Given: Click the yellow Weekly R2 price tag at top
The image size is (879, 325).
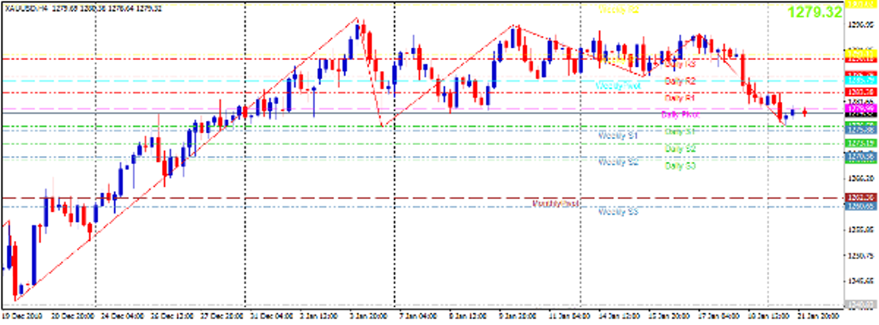Looking at the screenshot, I should tap(861, 4).
